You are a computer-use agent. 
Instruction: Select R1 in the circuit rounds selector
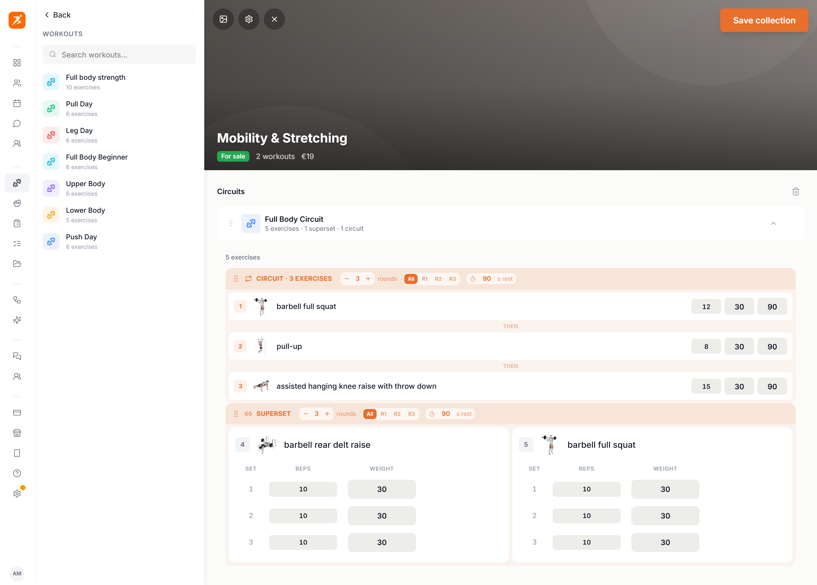425,279
